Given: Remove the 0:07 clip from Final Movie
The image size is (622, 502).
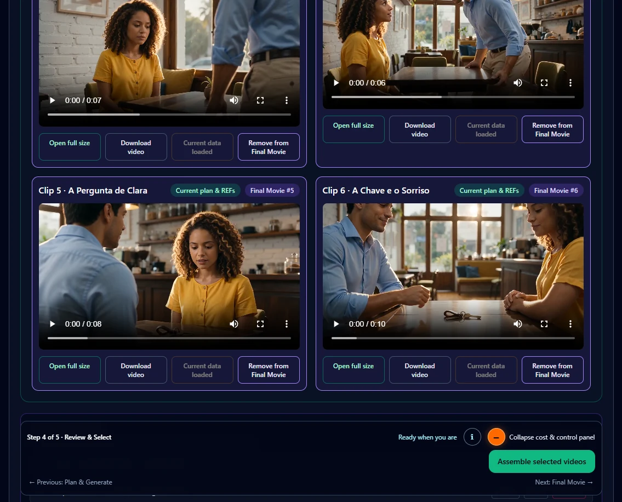Looking at the screenshot, I should pyautogui.click(x=269, y=147).
